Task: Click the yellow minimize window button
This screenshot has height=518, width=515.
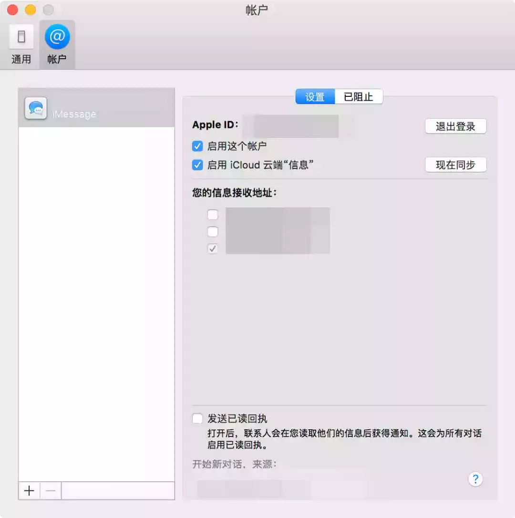Action: (31, 10)
